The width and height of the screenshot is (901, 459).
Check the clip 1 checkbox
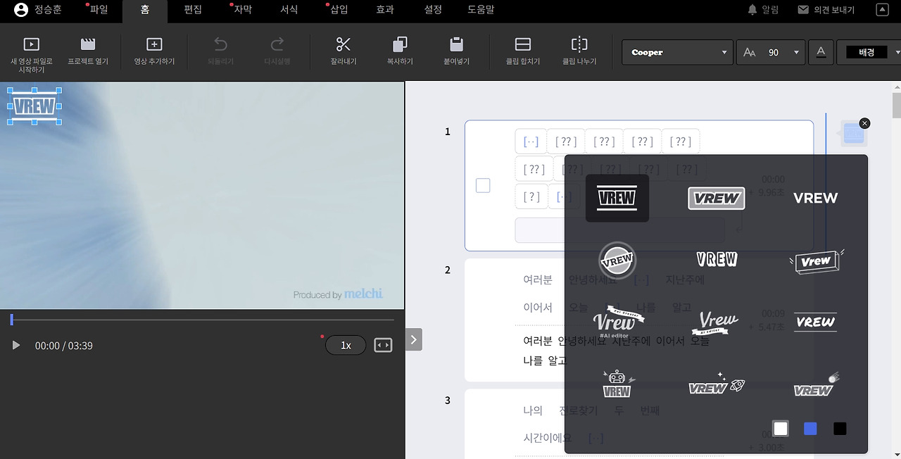[x=483, y=185]
